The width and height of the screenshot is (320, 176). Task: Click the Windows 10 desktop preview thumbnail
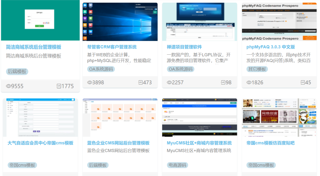tap(120, 20)
